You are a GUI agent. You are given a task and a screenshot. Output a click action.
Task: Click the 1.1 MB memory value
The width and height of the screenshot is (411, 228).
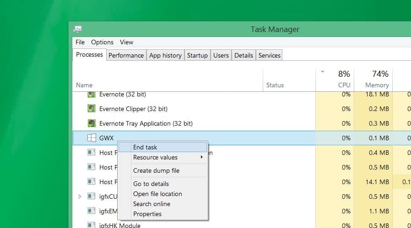(x=379, y=211)
